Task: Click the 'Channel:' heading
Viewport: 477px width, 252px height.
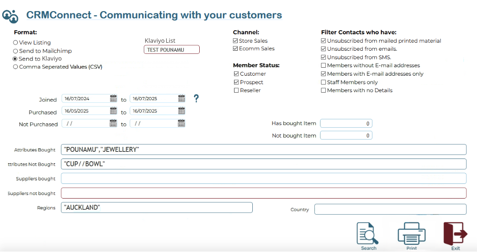Action: 246,32
